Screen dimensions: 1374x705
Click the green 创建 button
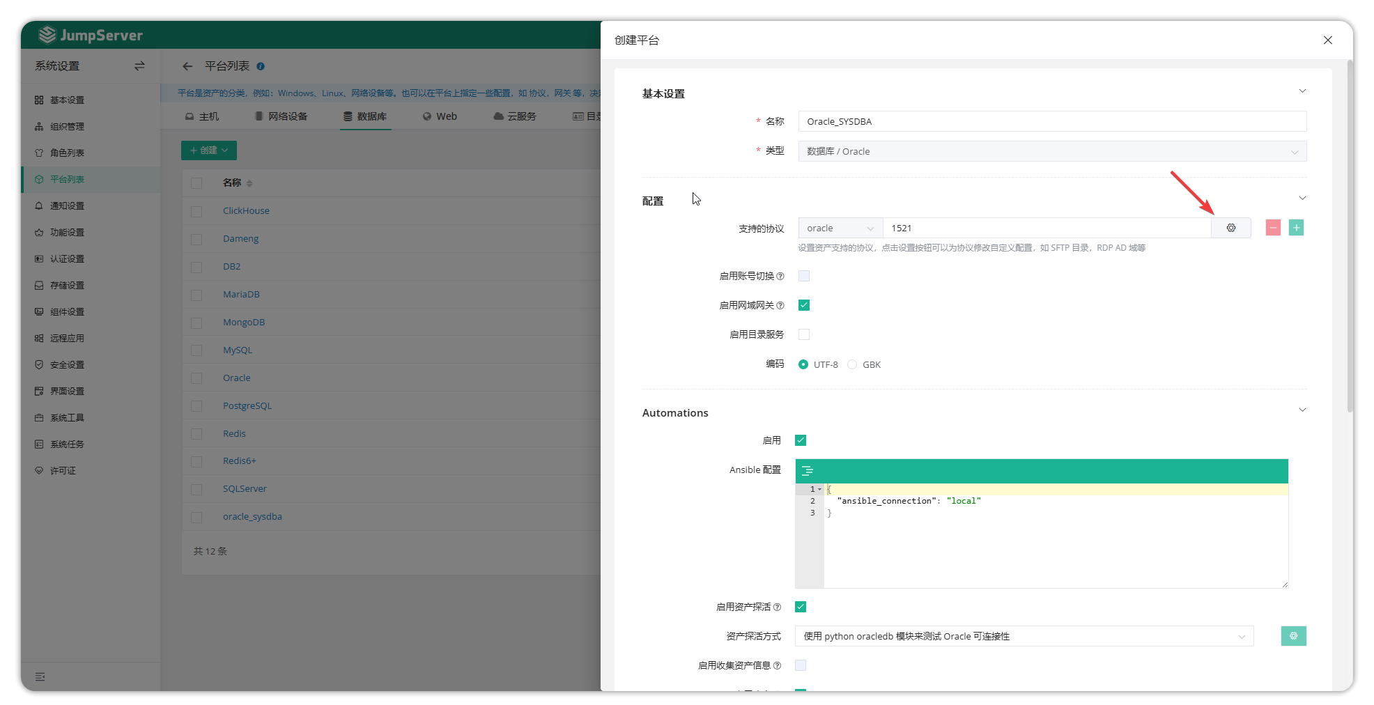point(208,150)
